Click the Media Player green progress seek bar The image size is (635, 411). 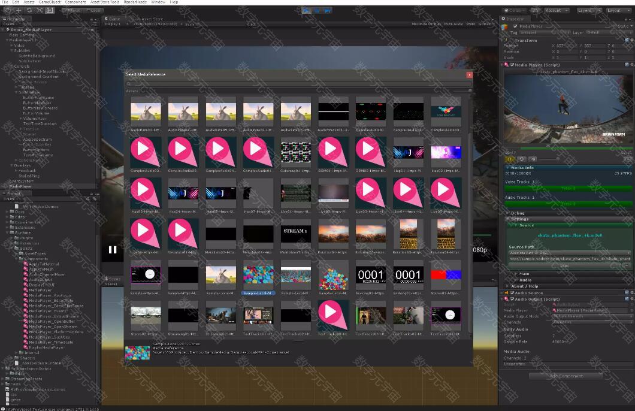[568, 148]
